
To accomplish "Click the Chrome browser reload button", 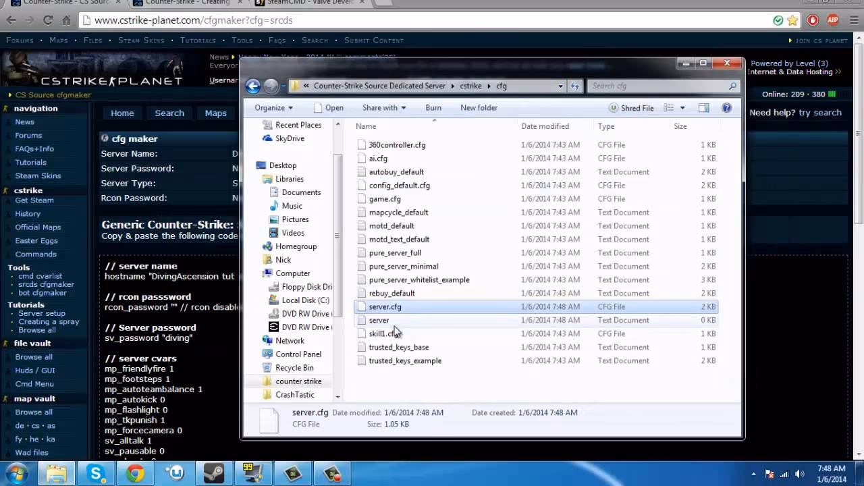I will point(48,20).
